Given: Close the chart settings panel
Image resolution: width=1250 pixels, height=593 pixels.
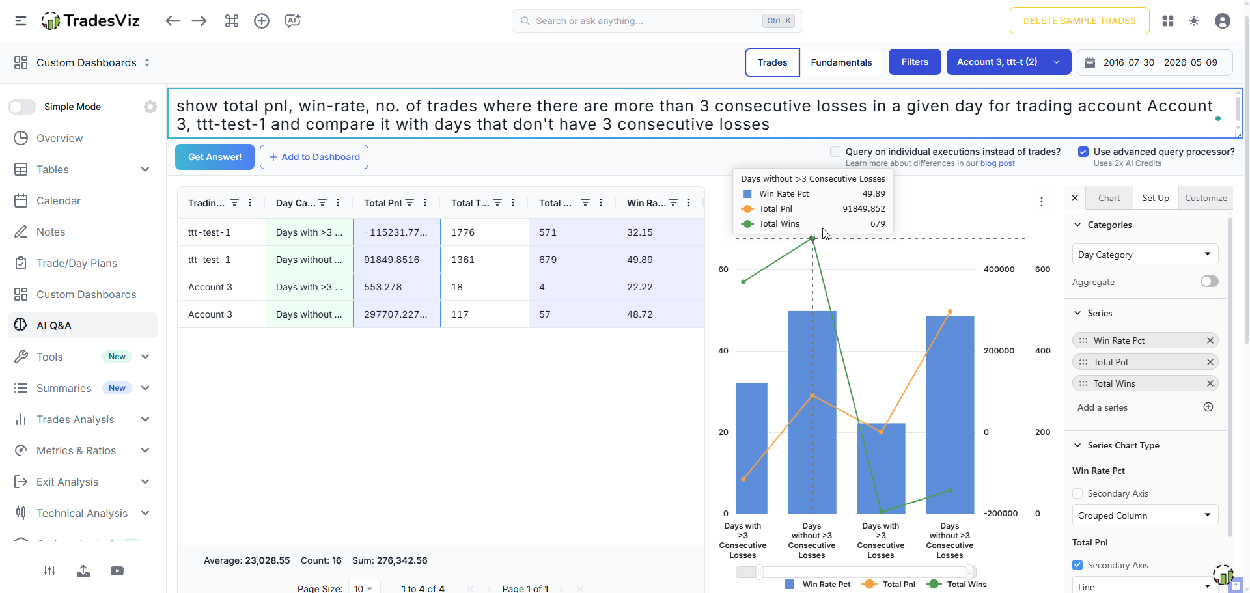Looking at the screenshot, I should (1075, 198).
